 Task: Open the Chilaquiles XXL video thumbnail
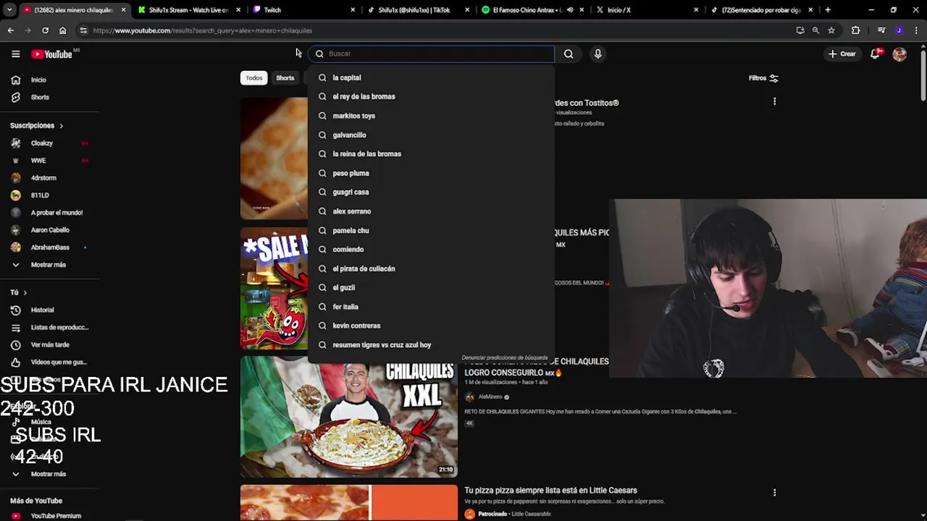click(349, 418)
